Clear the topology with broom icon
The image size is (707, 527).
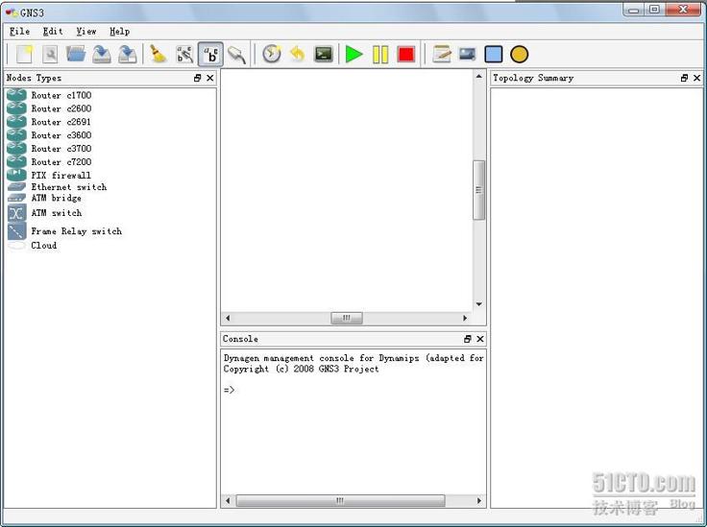coord(158,55)
